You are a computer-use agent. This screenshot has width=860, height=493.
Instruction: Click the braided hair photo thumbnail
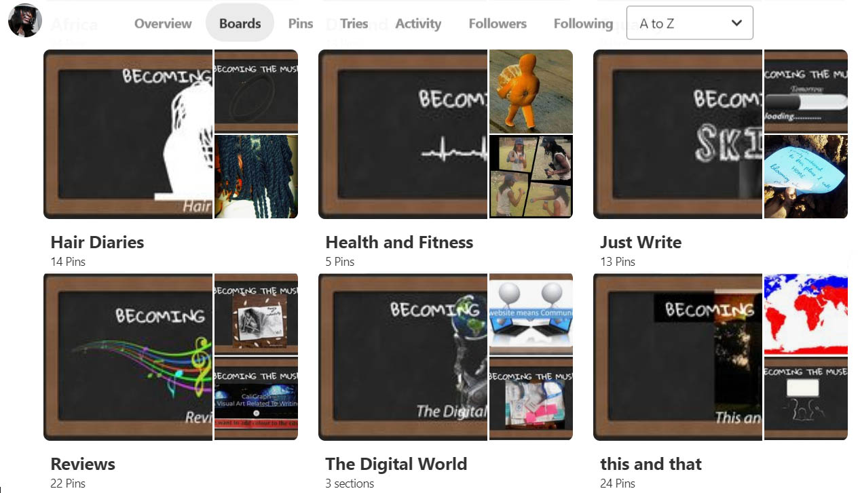(x=256, y=177)
